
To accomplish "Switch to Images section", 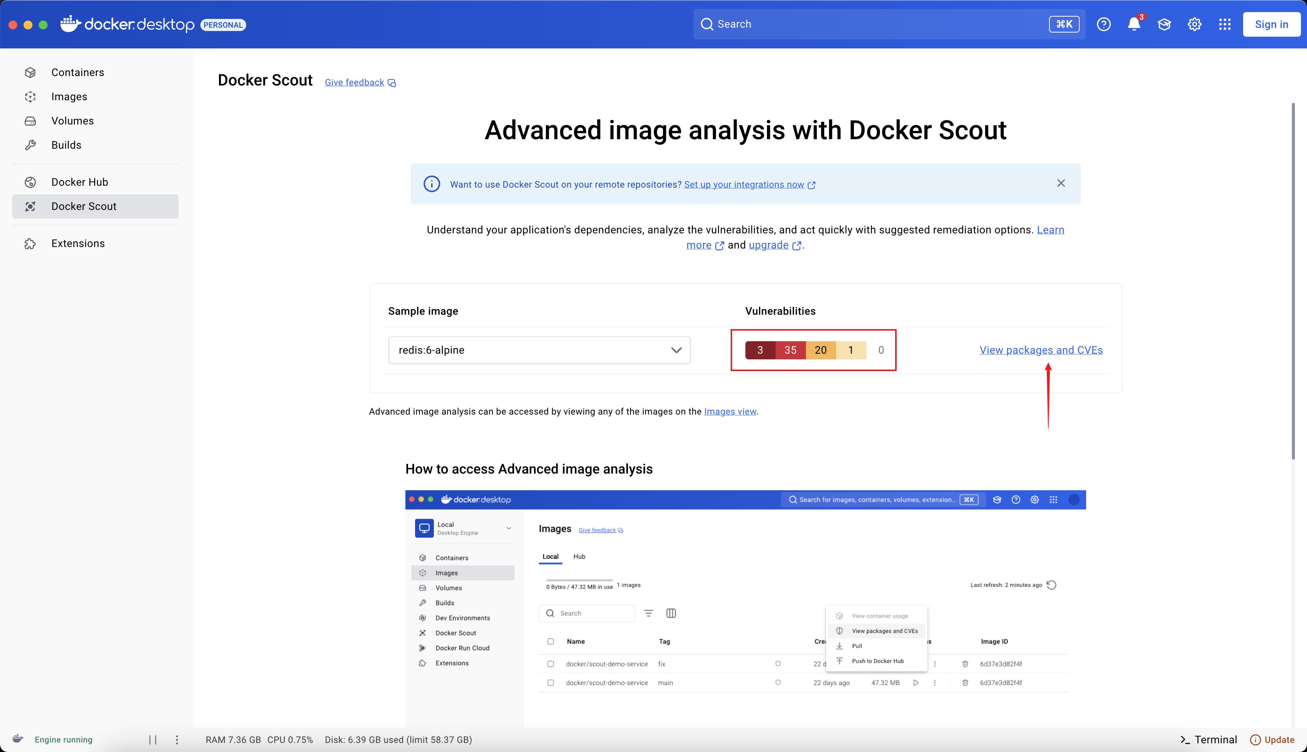I will click(x=96, y=97).
